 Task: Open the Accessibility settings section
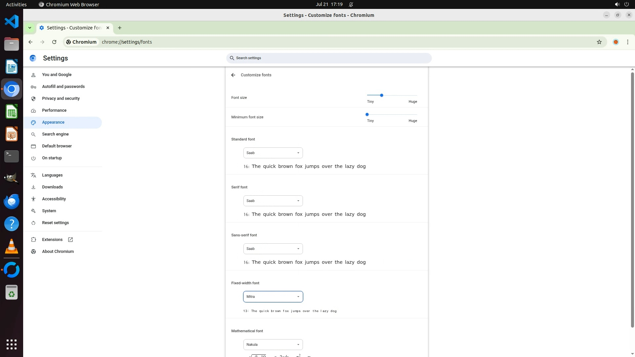(x=54, y=199)
